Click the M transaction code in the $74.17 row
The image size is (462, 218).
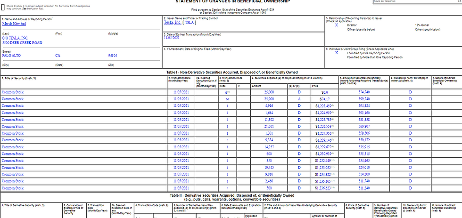point(227,99)
